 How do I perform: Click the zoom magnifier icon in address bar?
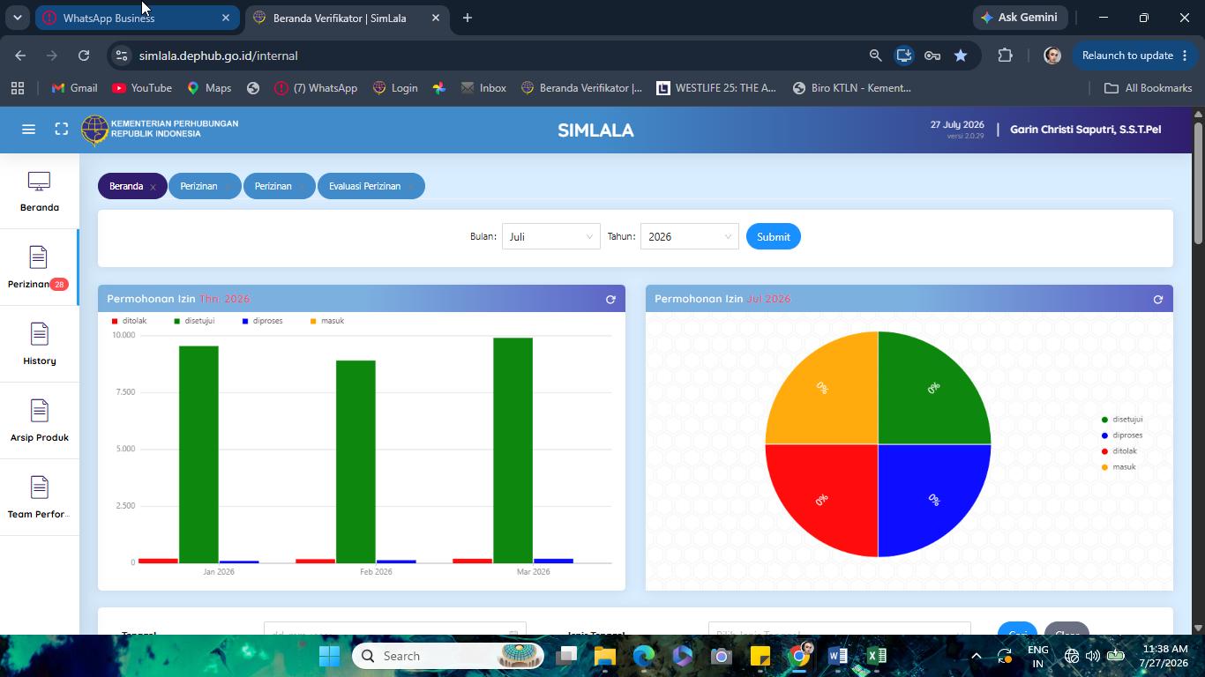click(875, 56)
